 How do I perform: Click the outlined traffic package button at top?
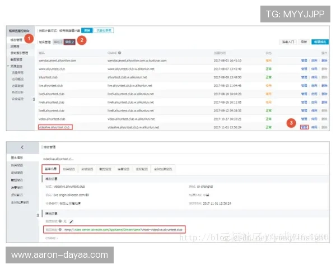coord(104,30)
